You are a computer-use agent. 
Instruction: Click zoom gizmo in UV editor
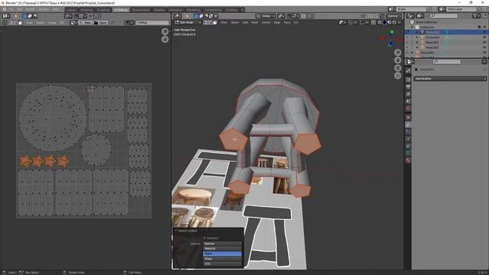pos(165,31)
